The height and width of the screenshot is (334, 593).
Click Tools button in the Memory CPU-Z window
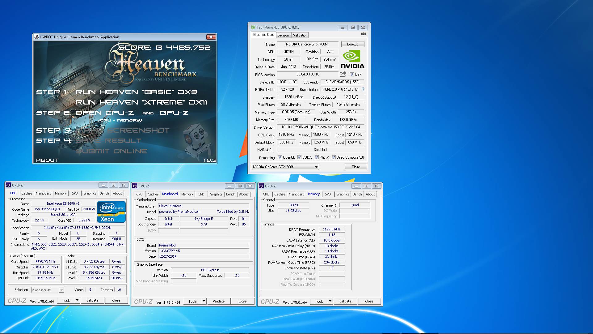click(x=319, y=301)
